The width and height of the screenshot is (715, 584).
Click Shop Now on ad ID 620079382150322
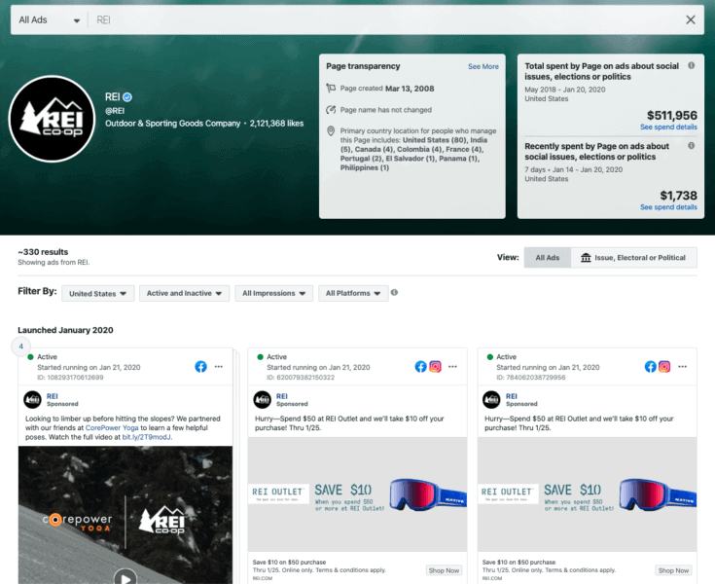445,570
